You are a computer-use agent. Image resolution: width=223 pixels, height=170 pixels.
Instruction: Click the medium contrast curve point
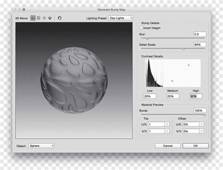(172, 81)
